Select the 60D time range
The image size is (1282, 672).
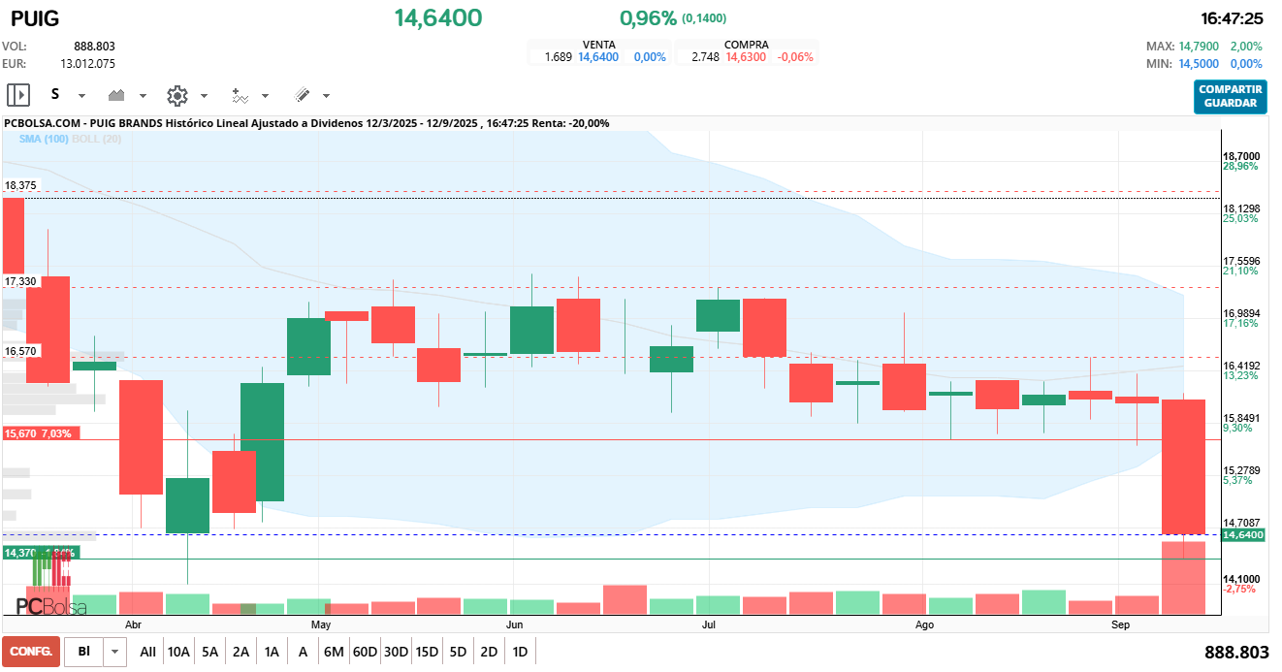tap(365, 652)
